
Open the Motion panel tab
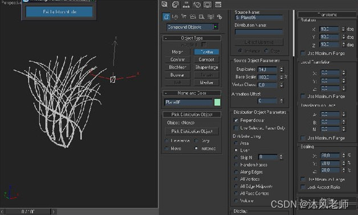click(197, 5)
